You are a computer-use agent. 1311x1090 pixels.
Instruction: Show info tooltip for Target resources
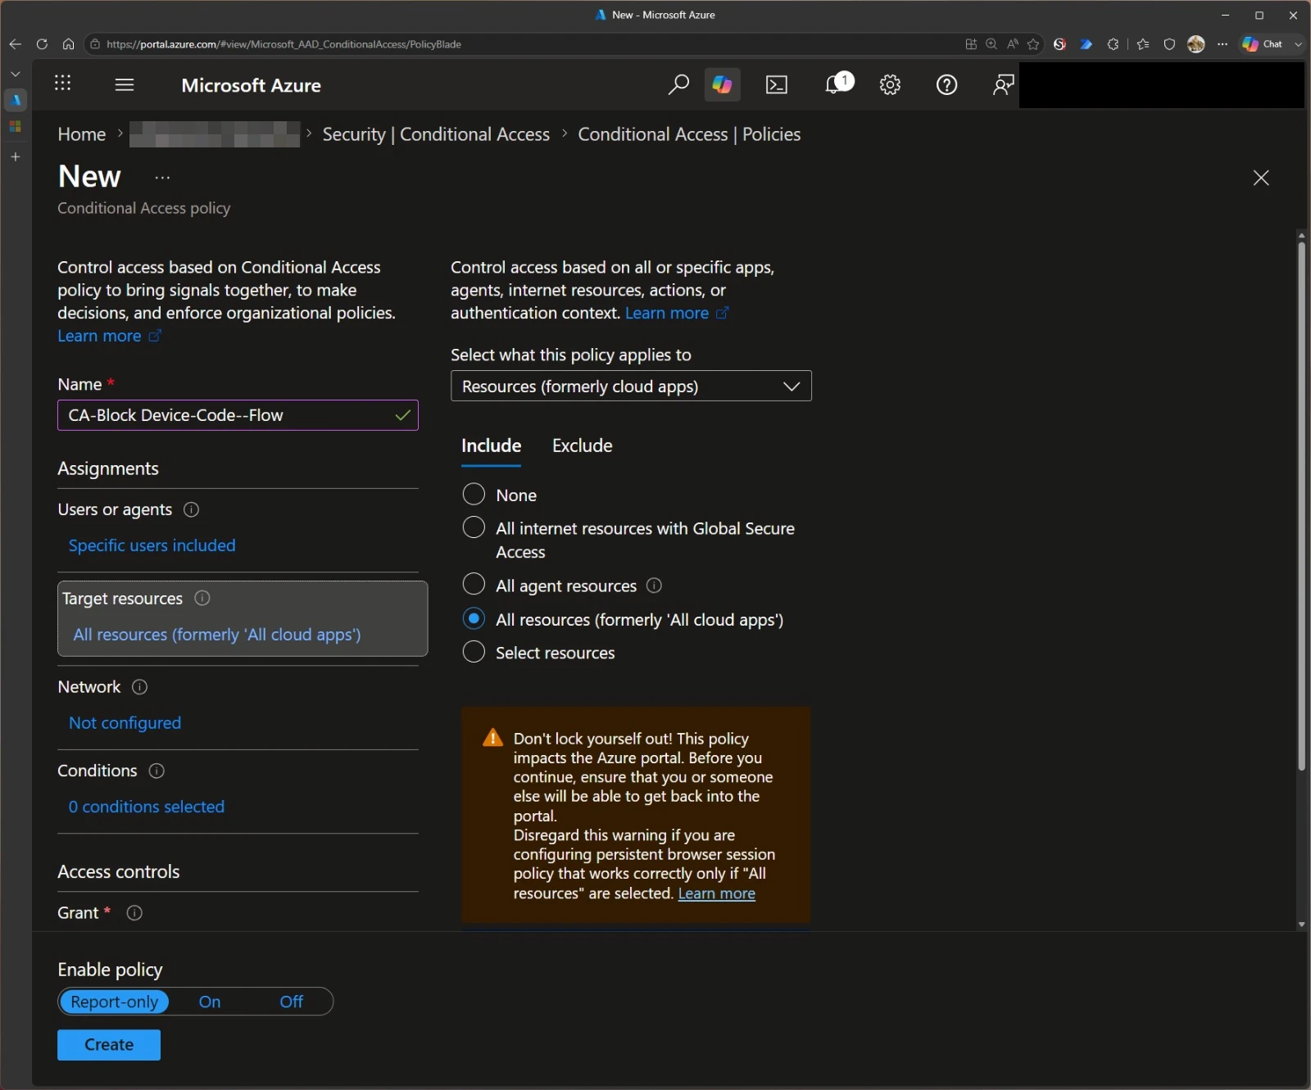202,598
